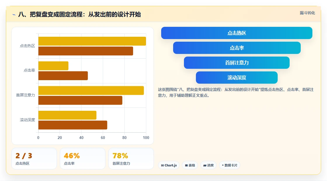Click the 2 / 3 value in the stat card
Image resolution: width=327 pixels, height=181 pixels.
click(24, 156)
